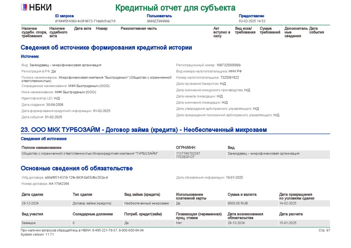
Task: Click taxpayer number 7325081622
Action: point(230,78)
